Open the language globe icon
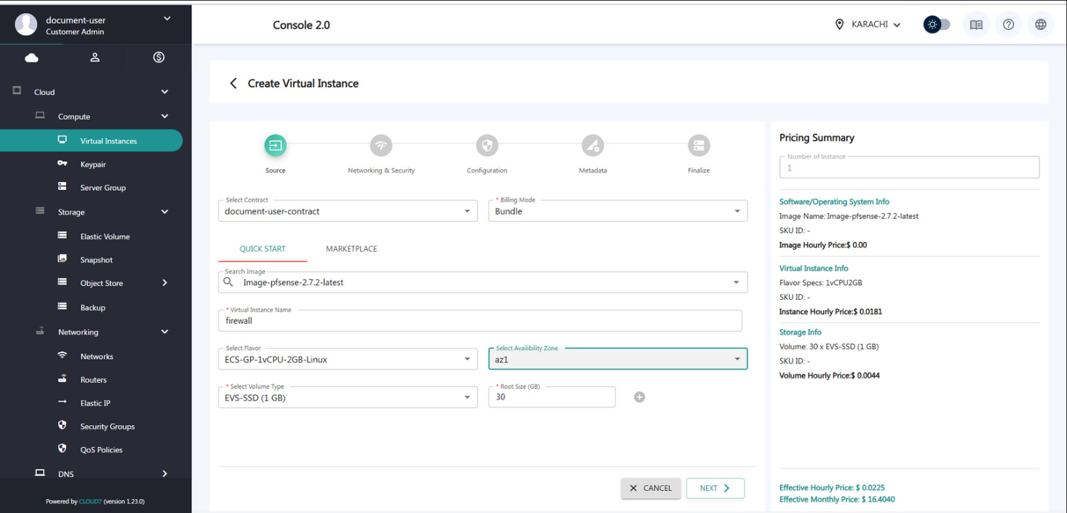The image size is (1067, 513). click(1040, 25)
